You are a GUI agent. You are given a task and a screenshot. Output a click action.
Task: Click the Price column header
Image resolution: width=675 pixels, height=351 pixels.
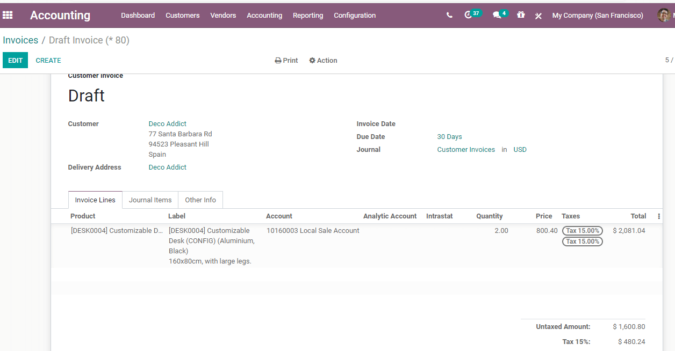coord(544,216)
